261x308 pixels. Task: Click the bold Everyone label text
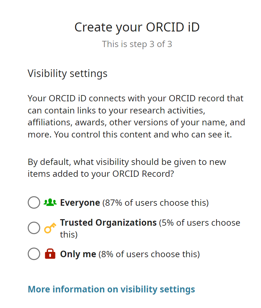pos(80,202)
